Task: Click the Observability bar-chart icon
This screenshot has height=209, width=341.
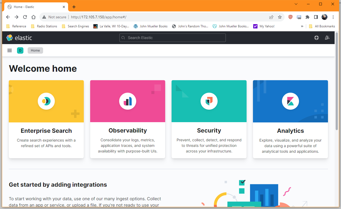Action: 127,101
